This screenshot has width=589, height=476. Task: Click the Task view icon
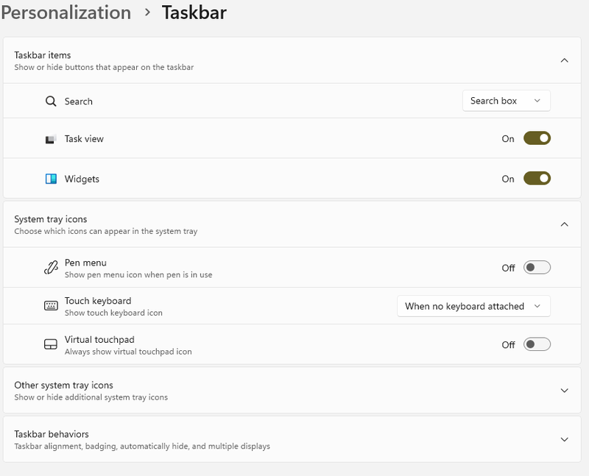coord(51,139)
